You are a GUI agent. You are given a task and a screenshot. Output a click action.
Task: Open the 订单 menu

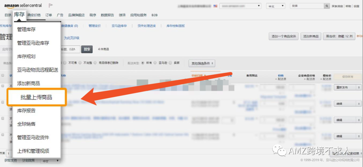click(49, 15)
